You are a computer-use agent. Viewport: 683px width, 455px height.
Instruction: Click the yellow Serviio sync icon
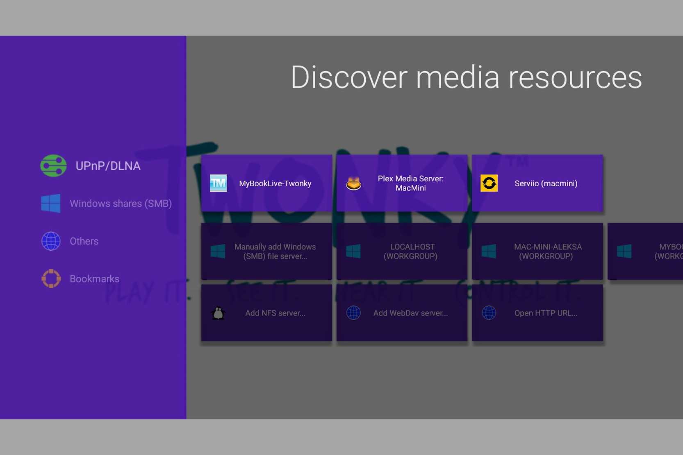tap(489, 183)
